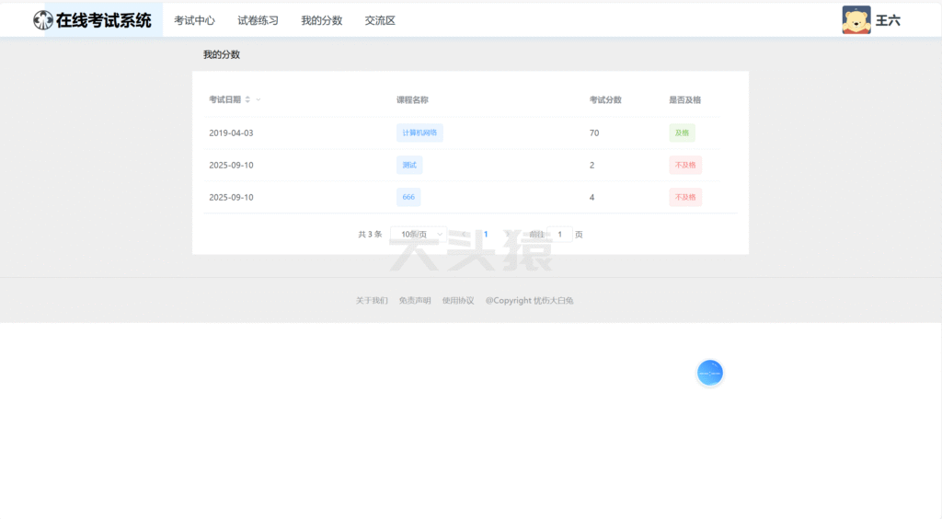The image size is (942, 519).
Task: Open the 关于我们 footer link
Action: 372,300
